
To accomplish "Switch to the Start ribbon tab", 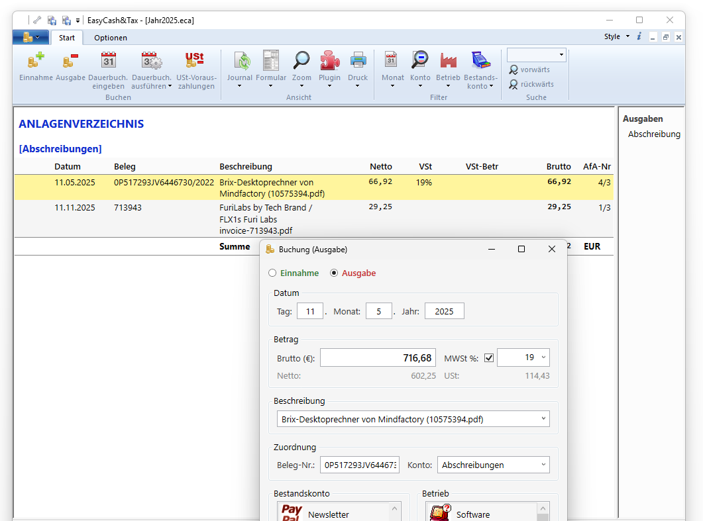I will click(66, 38).
